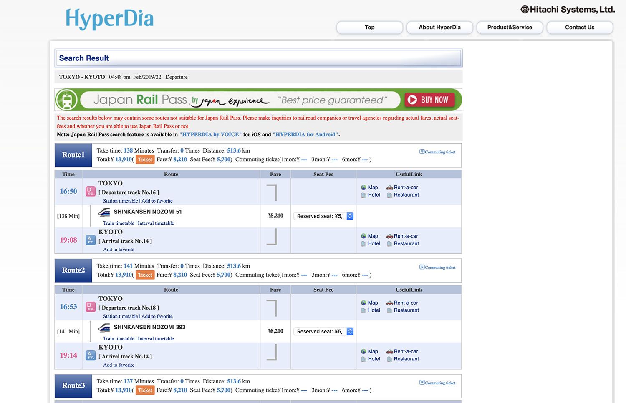Click the HyperDia logo

110,19
